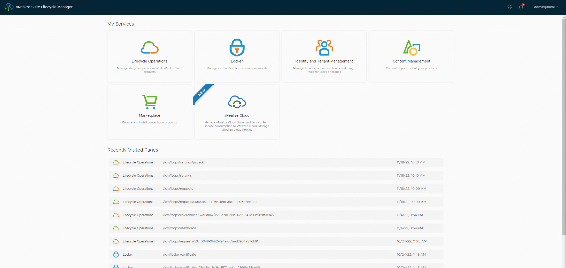Open the Marketplace shopping cart icon
The width and height of the screenshot is (566, 268).
[150, 102]
